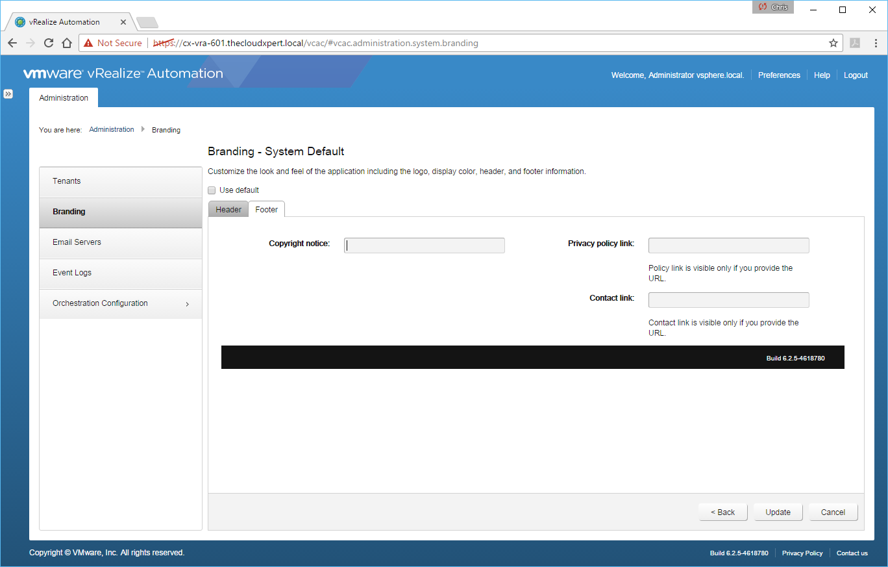Click into the Contact link field

(x=728, y=300)
